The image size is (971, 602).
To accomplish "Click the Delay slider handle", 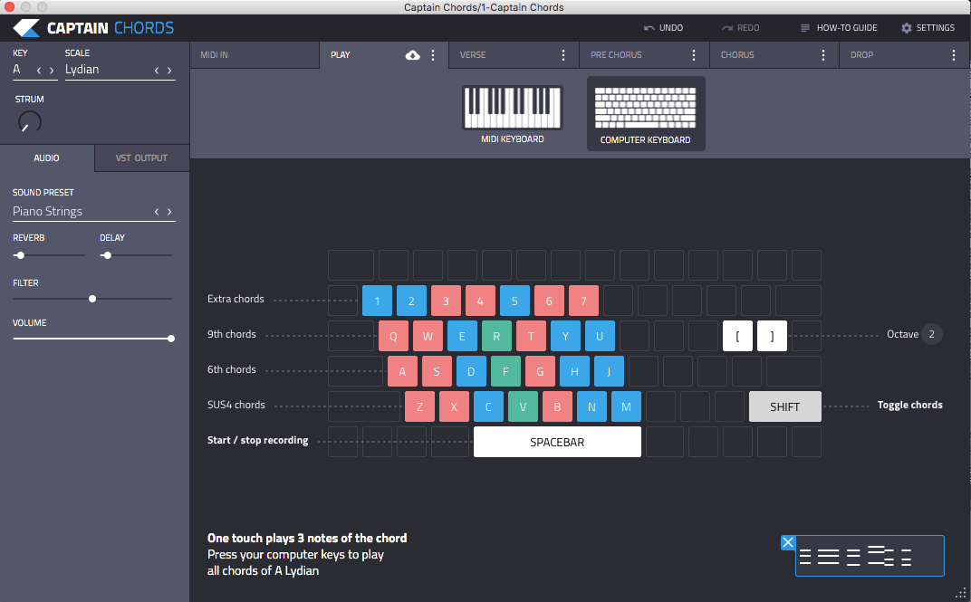I will [x=107, y=255].
